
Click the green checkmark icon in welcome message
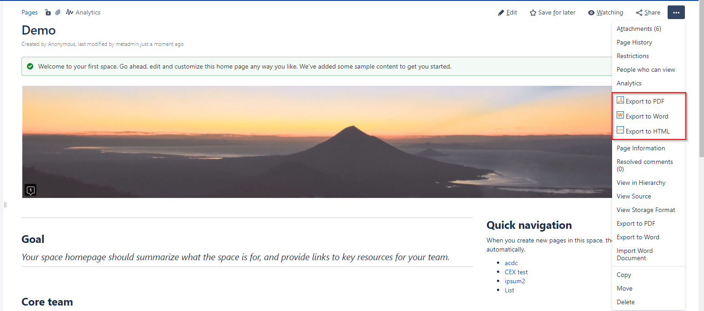30,66
